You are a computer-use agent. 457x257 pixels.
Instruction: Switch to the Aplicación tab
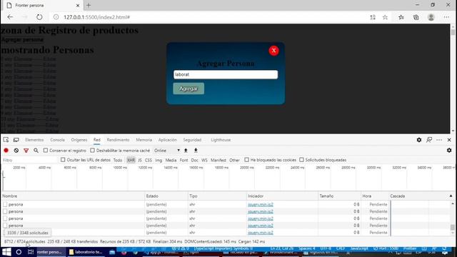(168, 140)
